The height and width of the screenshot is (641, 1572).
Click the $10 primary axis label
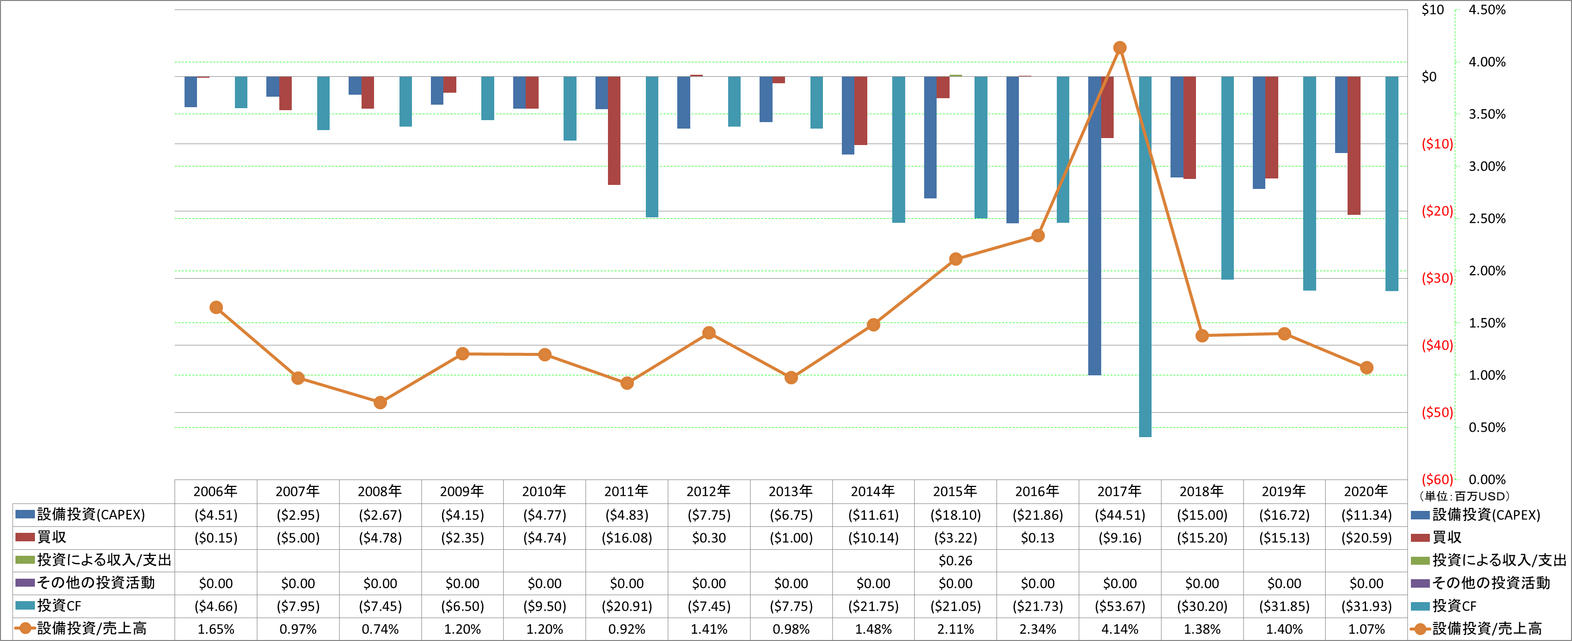click(x=1432, y=10)
